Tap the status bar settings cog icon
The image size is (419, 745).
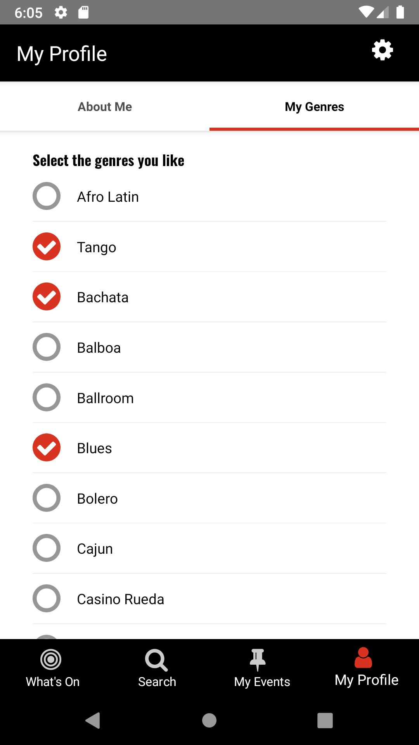(61, 12)
